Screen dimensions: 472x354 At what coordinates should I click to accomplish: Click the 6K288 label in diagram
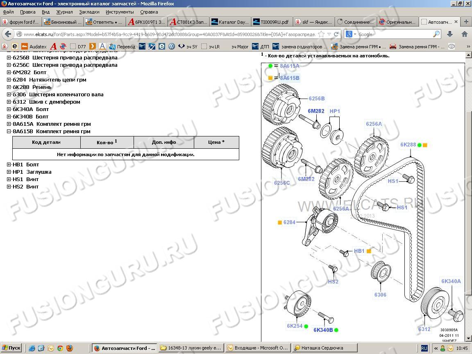click(x=408, y=145)
